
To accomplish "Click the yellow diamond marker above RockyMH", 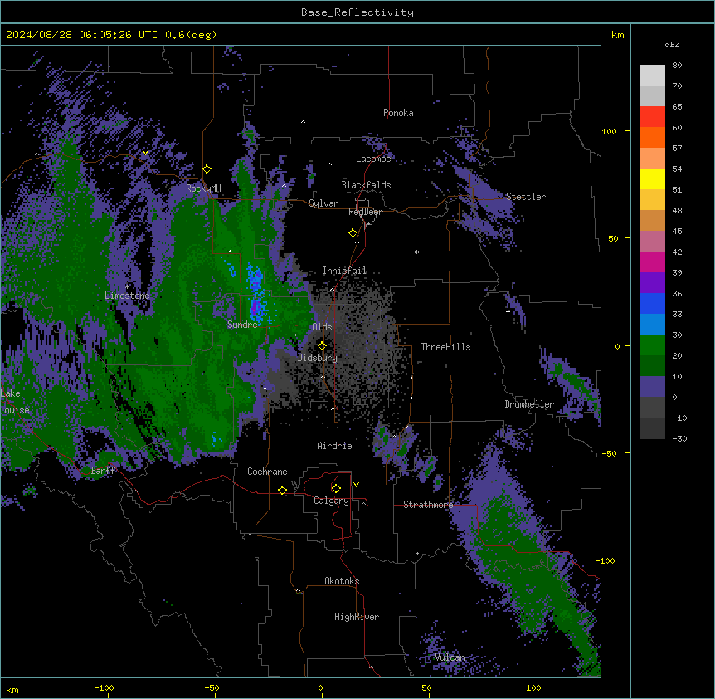I will tap(207, 169).
